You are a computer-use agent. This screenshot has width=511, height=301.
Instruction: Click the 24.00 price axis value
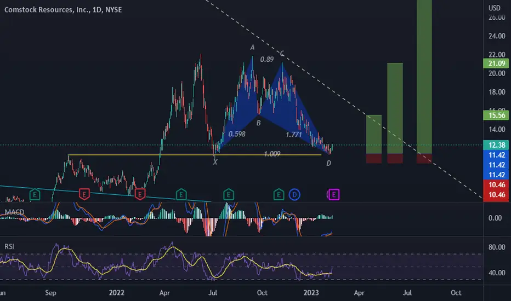pos(497,36)
